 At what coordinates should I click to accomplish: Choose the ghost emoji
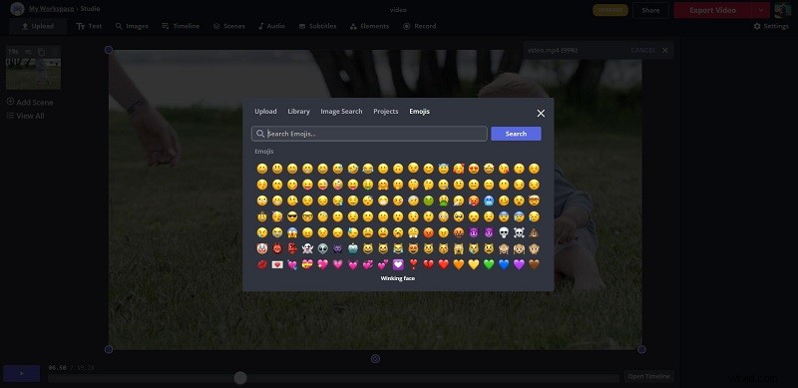[x=307, y=248]
